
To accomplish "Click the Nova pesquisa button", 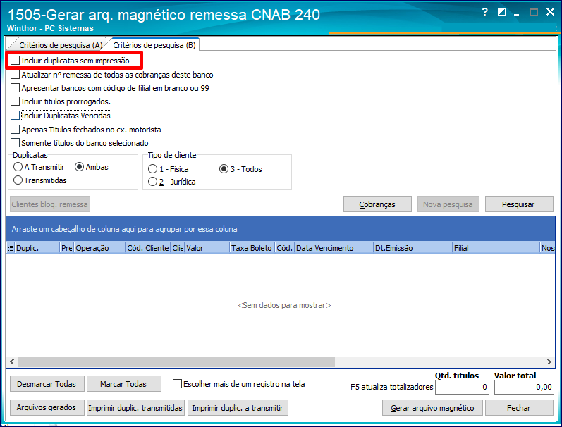I will coord(448,204).
